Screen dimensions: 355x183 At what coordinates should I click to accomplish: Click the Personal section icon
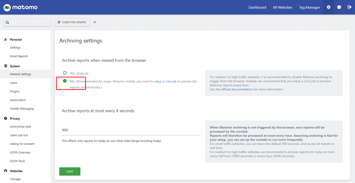[x=6, y=40]
